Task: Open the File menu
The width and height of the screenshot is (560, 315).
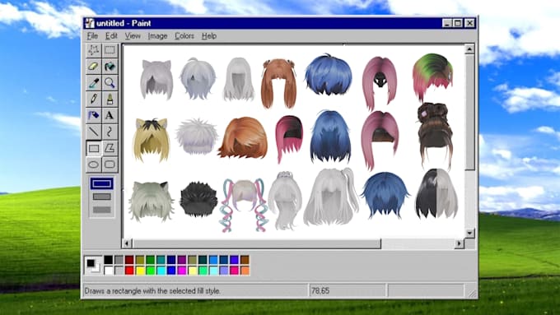Action: coord(92,36)
